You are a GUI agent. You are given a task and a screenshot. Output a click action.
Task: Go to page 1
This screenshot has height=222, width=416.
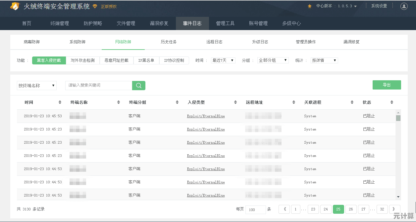(x=296, y=209)
